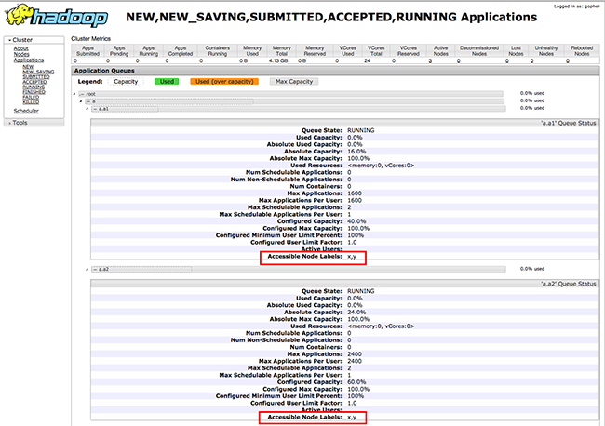
Task: Click the Max Capacity legend box
Action: pos(293,82)
